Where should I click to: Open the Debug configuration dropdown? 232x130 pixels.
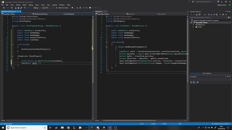37,8
